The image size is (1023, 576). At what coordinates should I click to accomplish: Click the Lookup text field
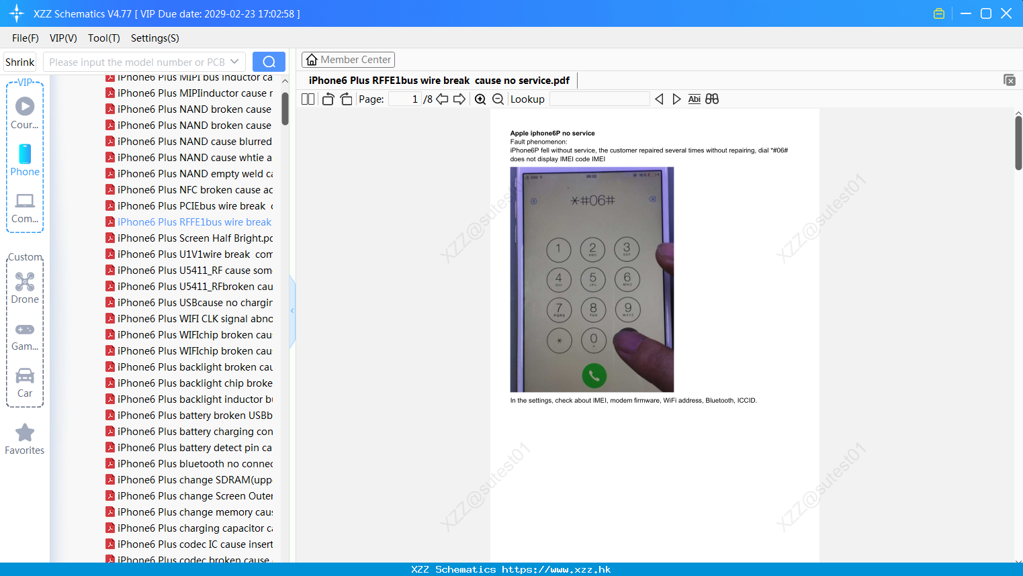click(x=599, y=99)
